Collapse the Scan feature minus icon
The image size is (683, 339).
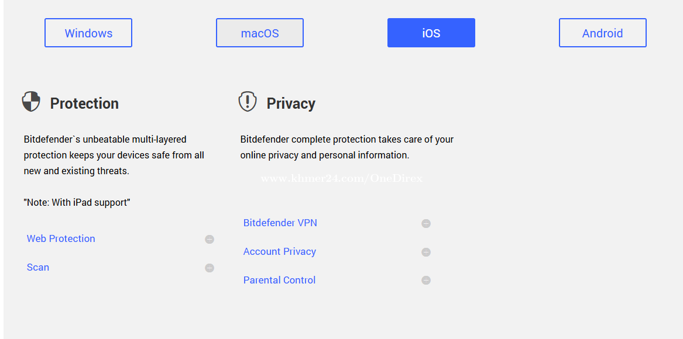pos(210,268)
